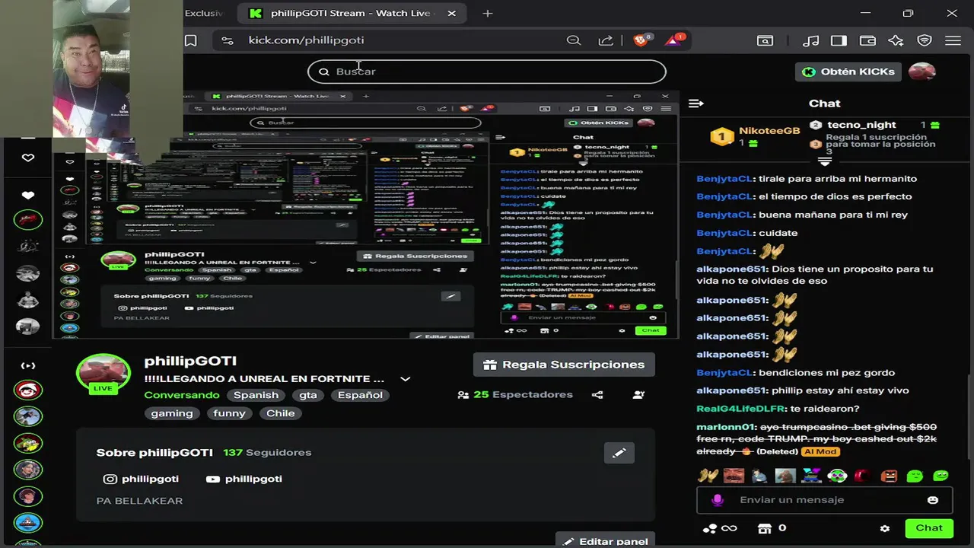Open chat settings gear icon

[x=885, y=528]
